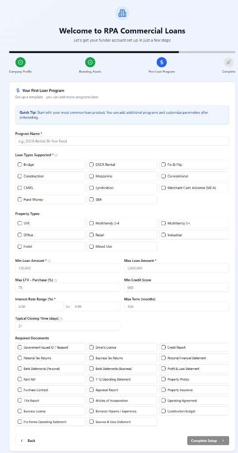Viewport: 238px width, 453px height.
Task: Tick the Mezzanine loan type
Action: coord(91,176)
